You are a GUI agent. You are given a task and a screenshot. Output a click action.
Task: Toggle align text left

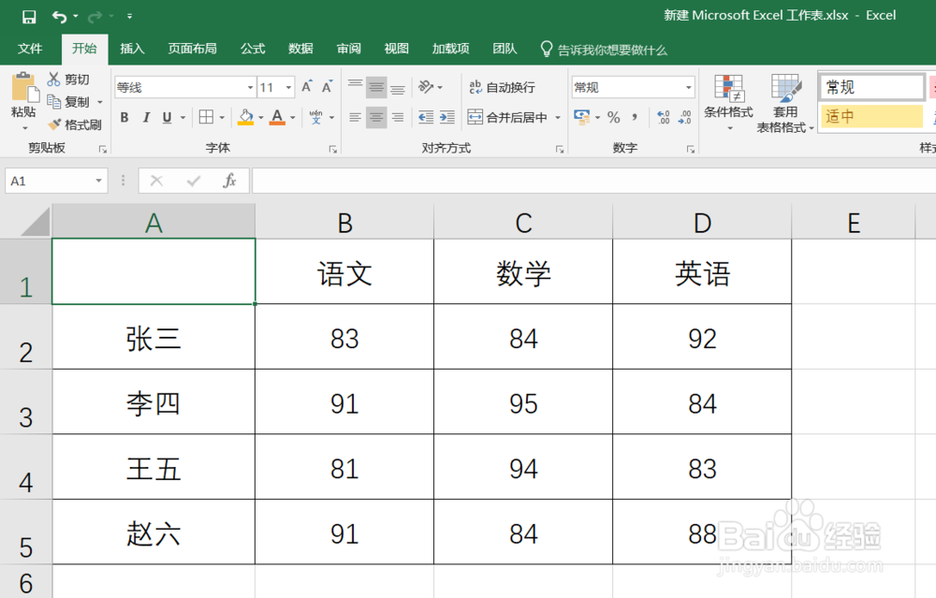tap(355, 117)
